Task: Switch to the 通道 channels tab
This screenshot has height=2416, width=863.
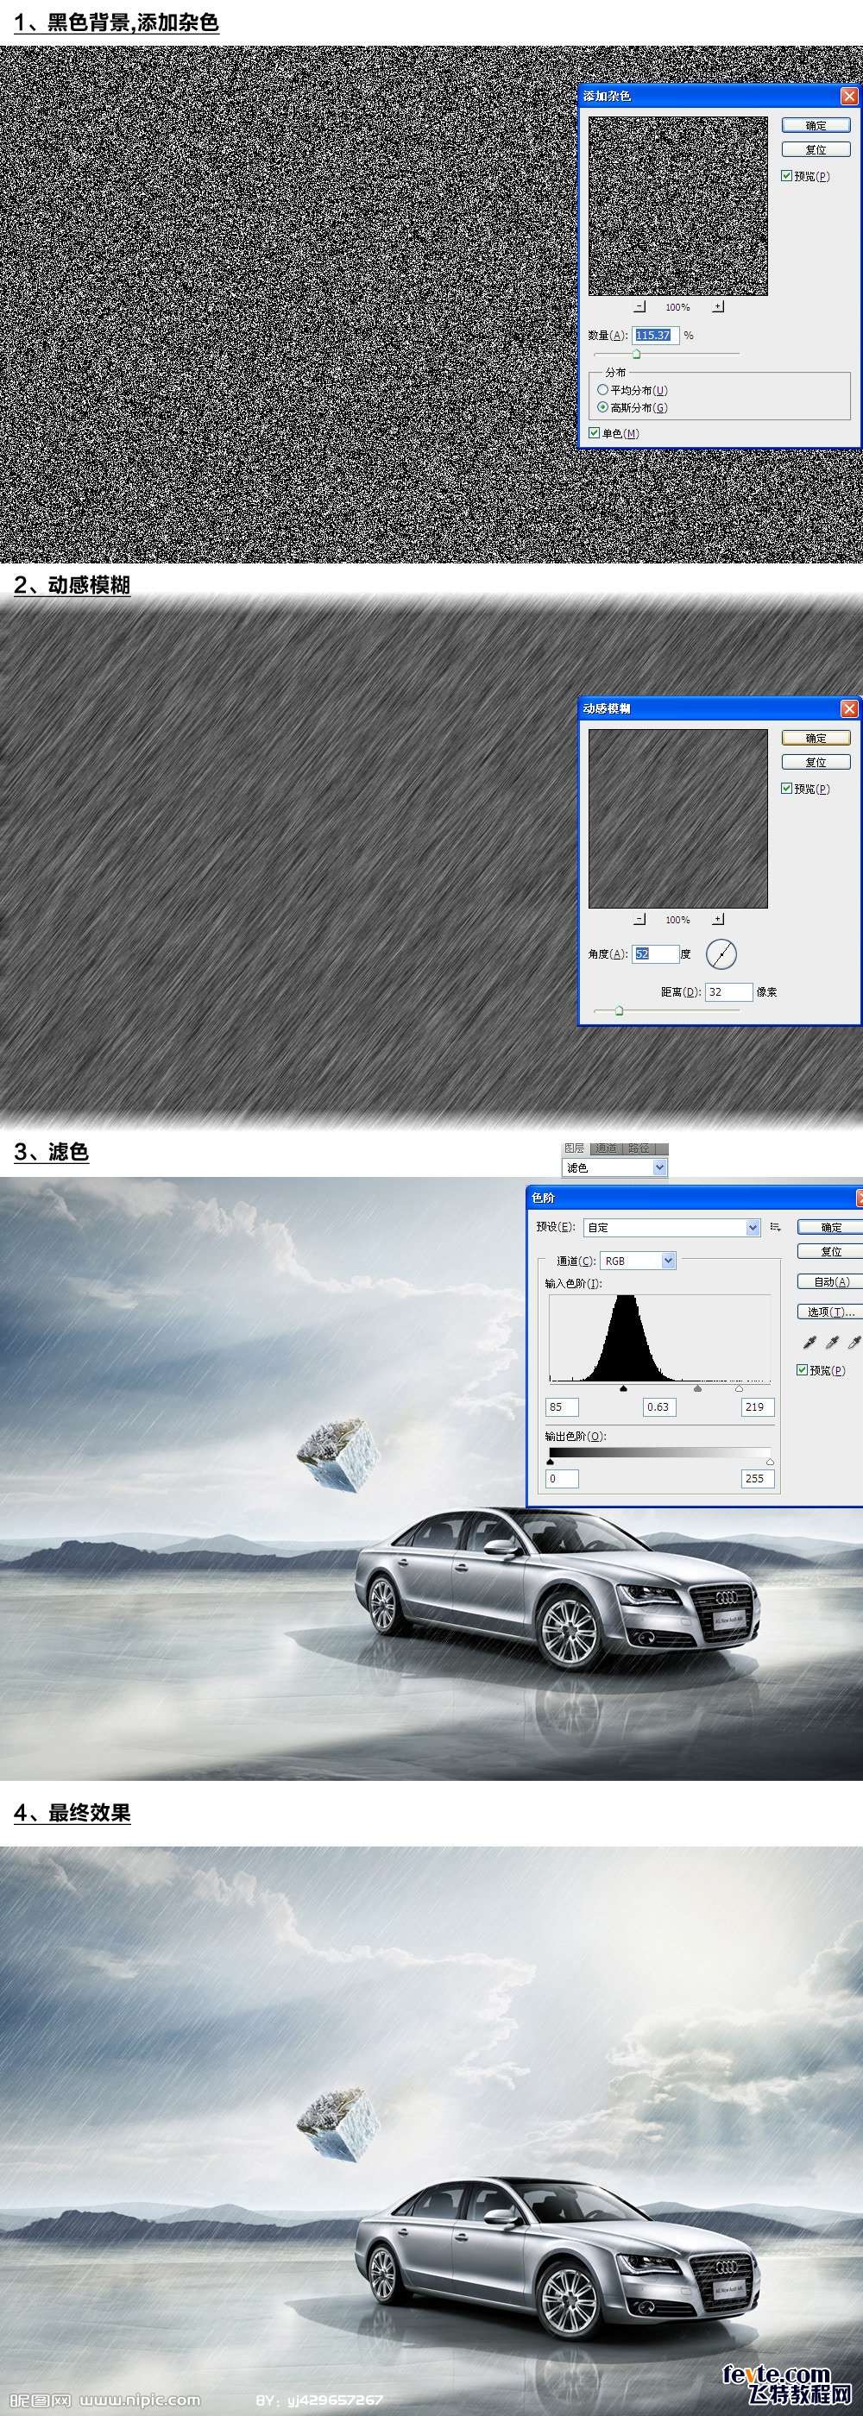Action: [606, 1148]
